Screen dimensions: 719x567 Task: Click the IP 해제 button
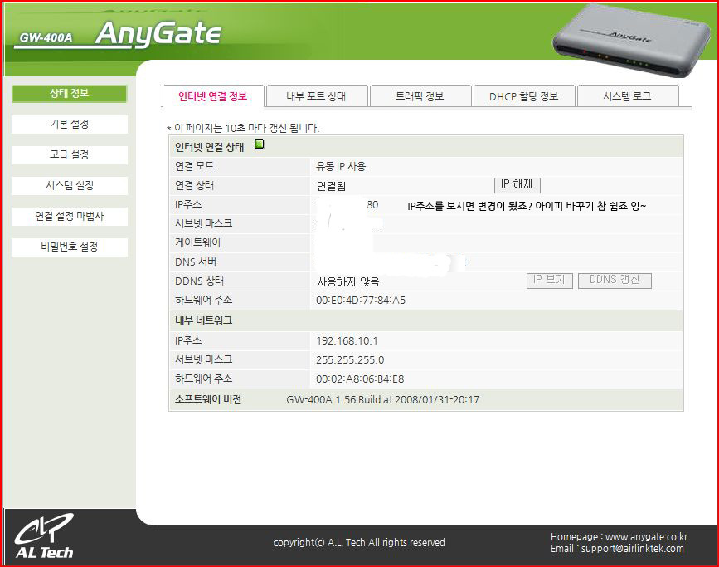tap(517, 185)
